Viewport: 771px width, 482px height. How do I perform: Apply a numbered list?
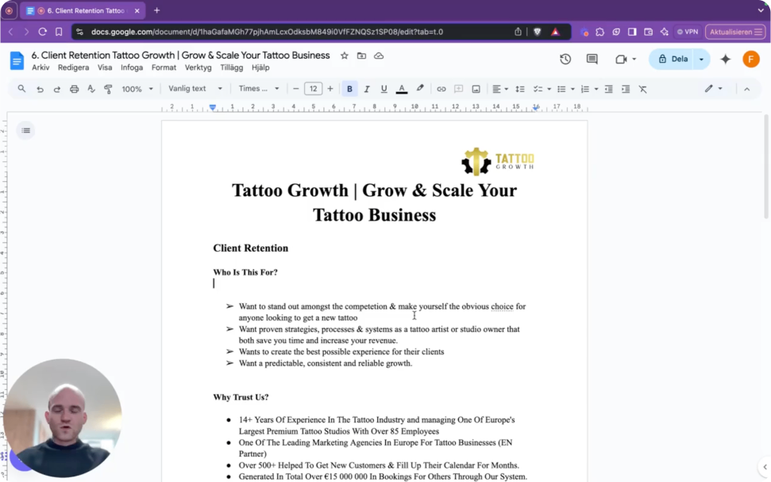(x=585, y=89)
